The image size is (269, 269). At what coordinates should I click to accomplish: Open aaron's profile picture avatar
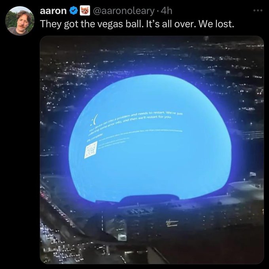(x=20, y=21)
